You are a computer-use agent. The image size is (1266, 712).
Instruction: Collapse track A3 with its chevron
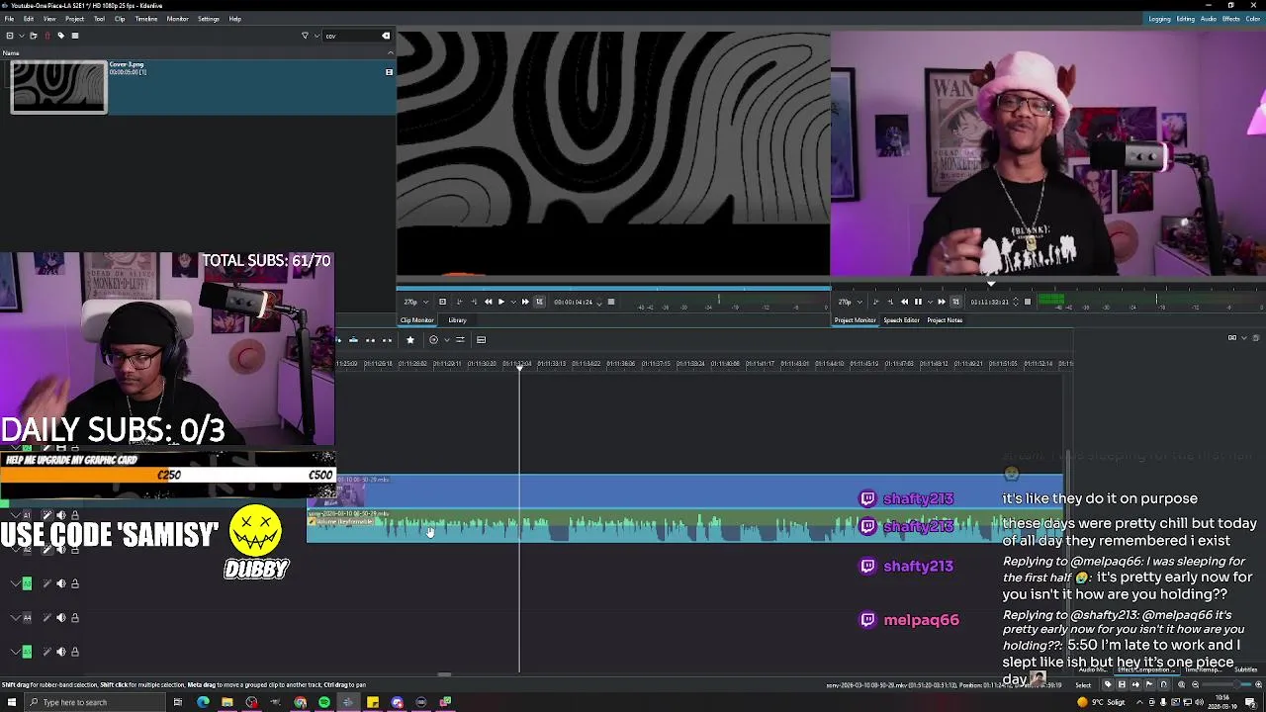tap(14, 583)
